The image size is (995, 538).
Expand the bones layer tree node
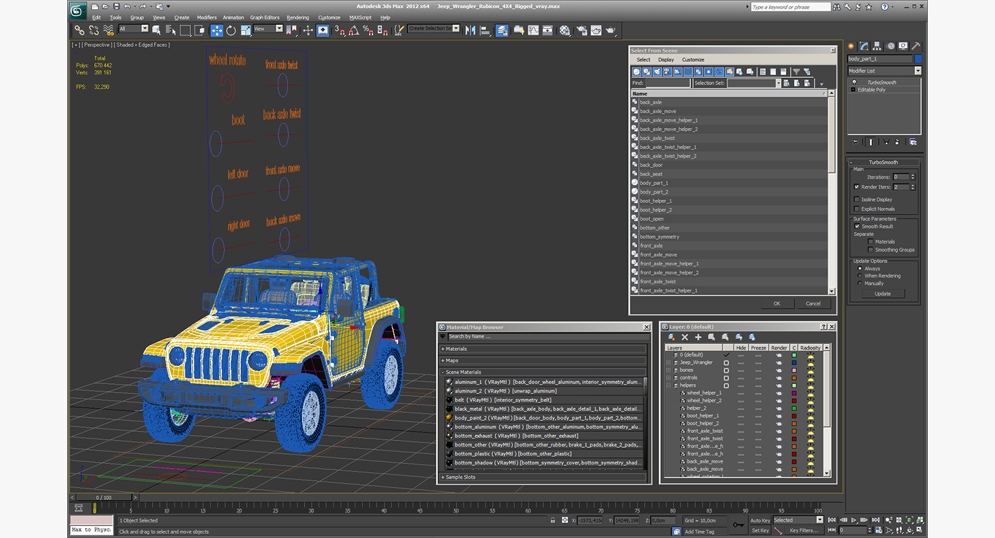pyautogui.click(x=668, y=370)
